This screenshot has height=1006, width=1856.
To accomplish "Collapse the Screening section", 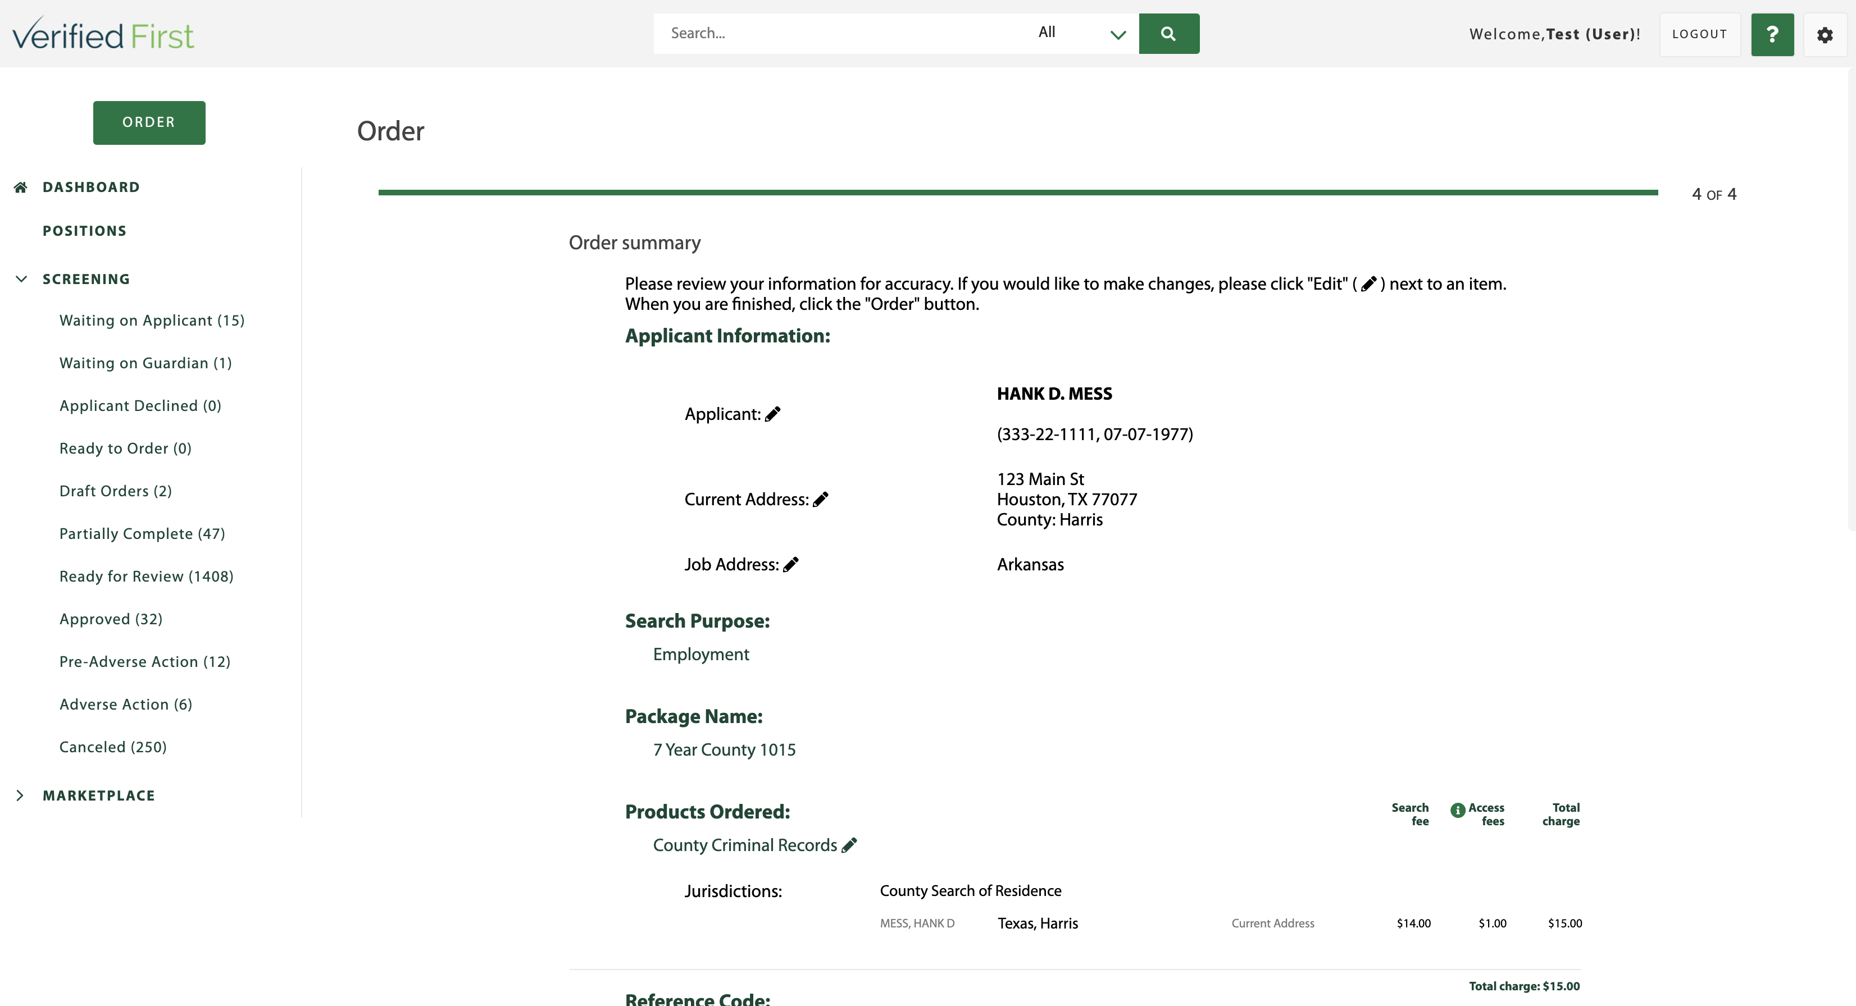I will [x=20, y=278].
